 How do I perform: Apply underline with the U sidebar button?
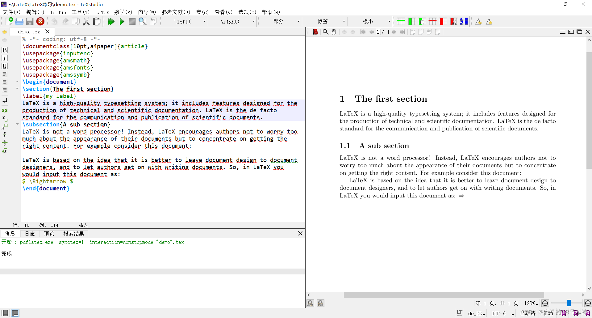click(x=5, y=66)
